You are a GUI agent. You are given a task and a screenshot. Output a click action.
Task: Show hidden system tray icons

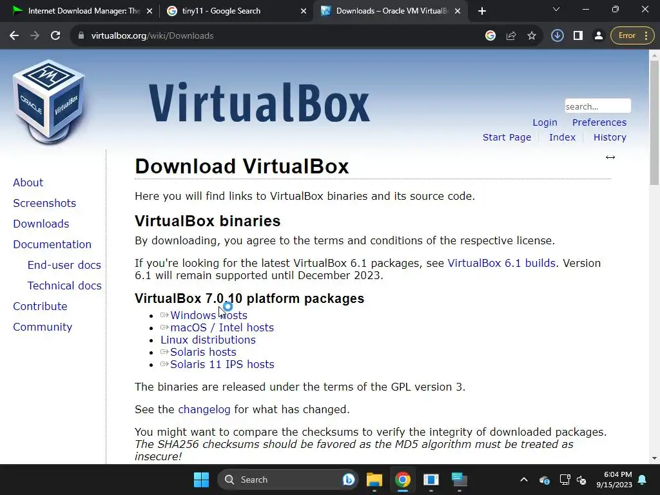tap(523, 480)
